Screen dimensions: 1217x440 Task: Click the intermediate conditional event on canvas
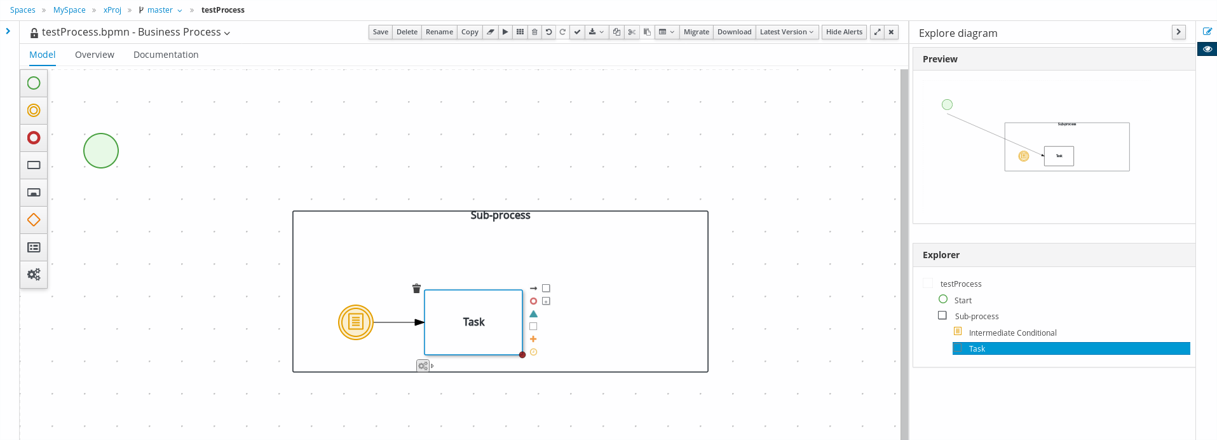click(356, 322)
